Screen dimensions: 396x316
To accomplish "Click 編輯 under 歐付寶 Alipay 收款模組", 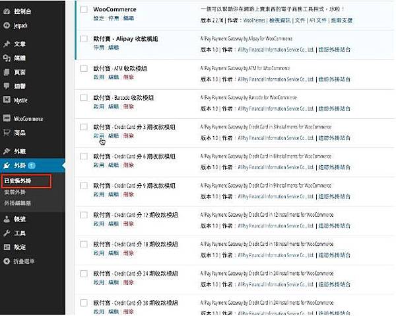I will coord(114,48).
